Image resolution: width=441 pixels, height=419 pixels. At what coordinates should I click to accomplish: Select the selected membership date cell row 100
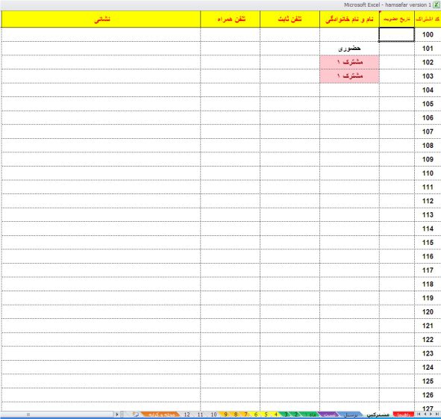(x=397, y=34)
